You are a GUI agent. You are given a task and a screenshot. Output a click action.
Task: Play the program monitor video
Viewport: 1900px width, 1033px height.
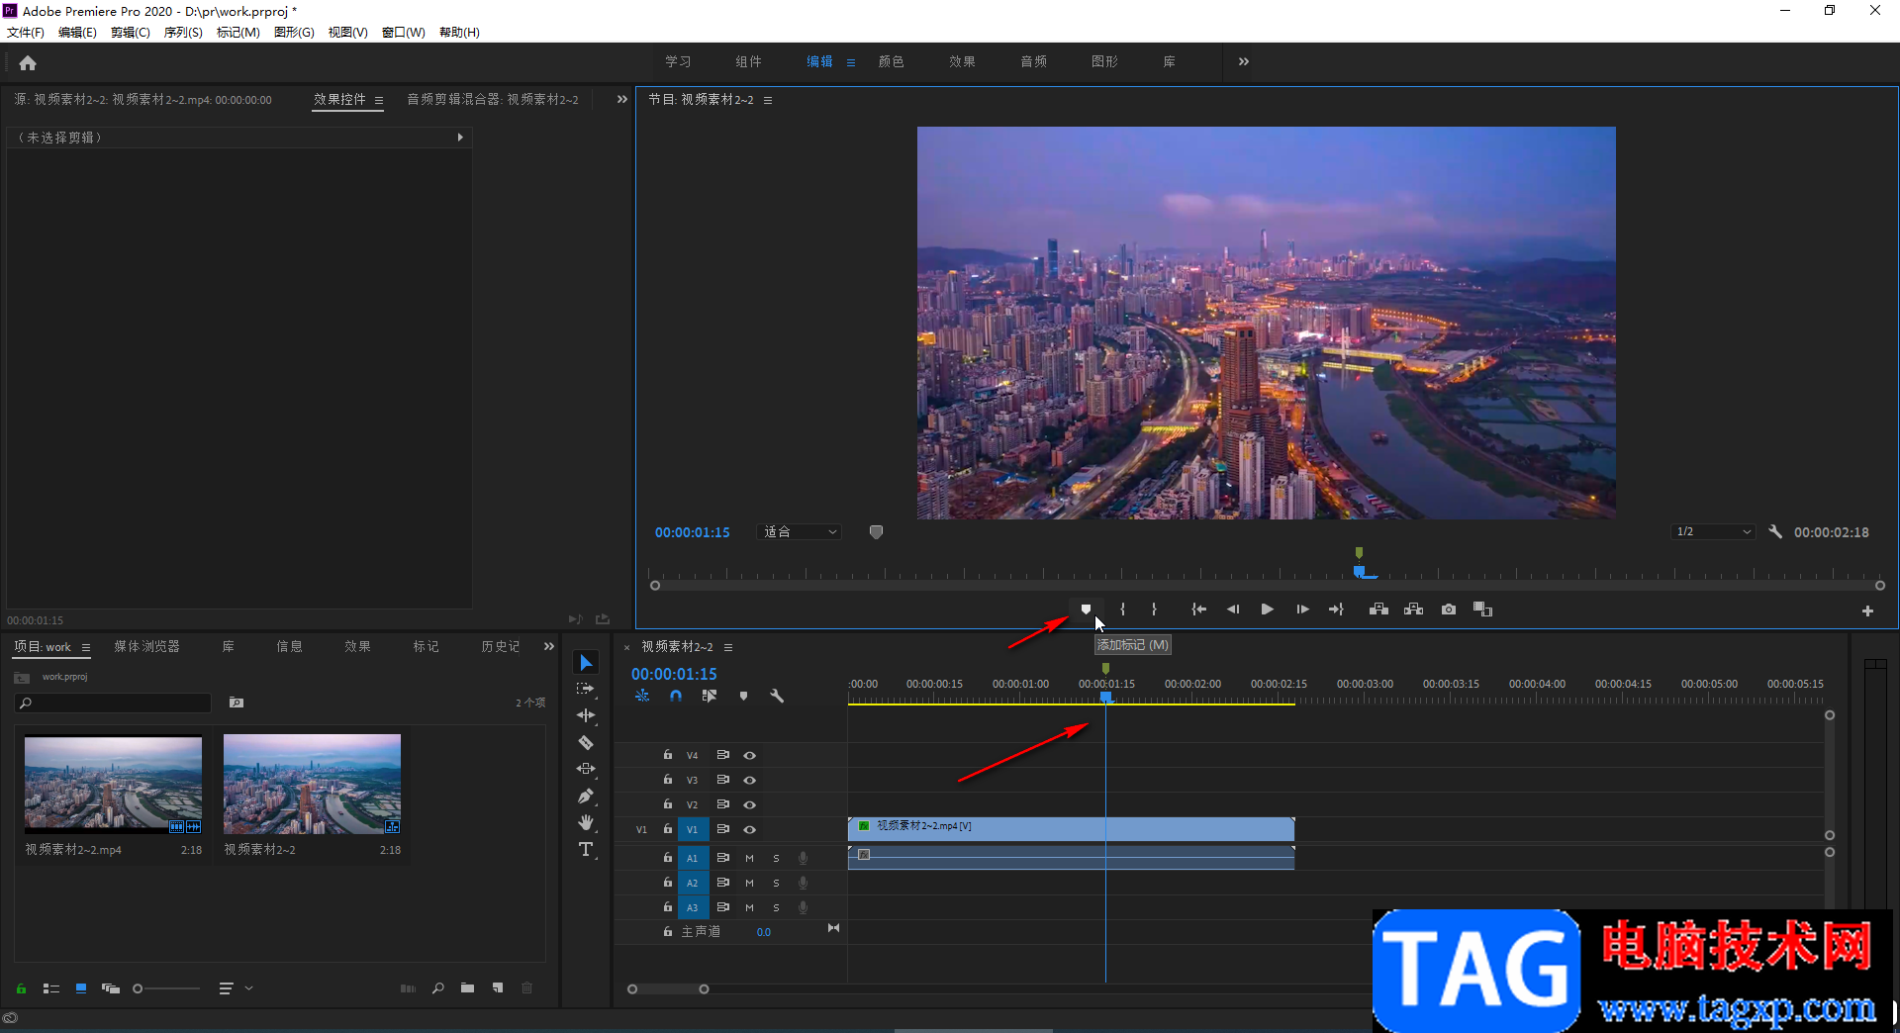[1267, 610]
